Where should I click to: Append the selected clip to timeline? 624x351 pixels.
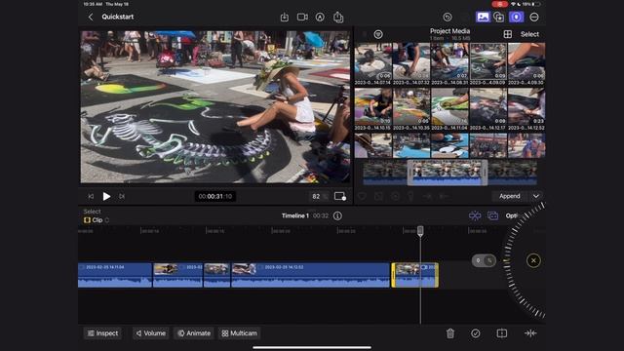pyautogui.click(x=509, y=196)
